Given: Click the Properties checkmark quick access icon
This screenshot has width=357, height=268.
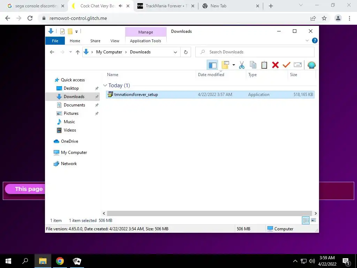Looking at the screenshot, I should coord(62,31).
